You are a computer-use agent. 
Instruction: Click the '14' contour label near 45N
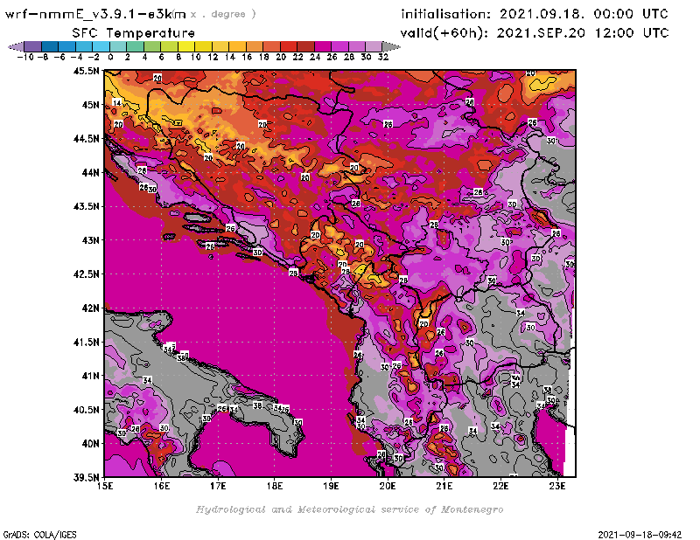tap(116, 102)
